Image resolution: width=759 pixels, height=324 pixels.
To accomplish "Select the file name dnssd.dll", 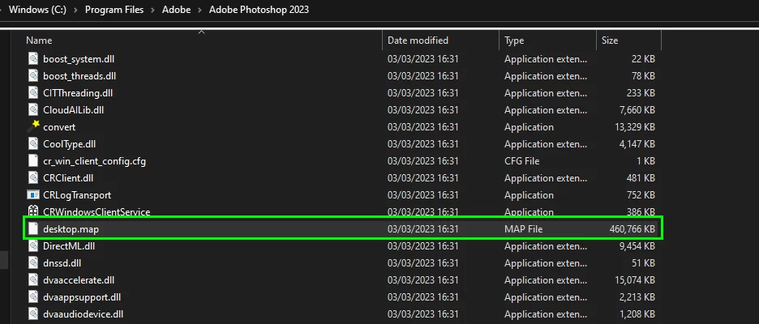I will (x=62, y=263).
